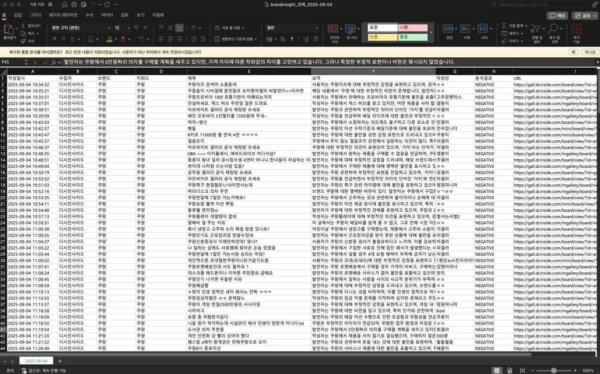Open the Data (데이터) ribbon tab

[107, 15]
